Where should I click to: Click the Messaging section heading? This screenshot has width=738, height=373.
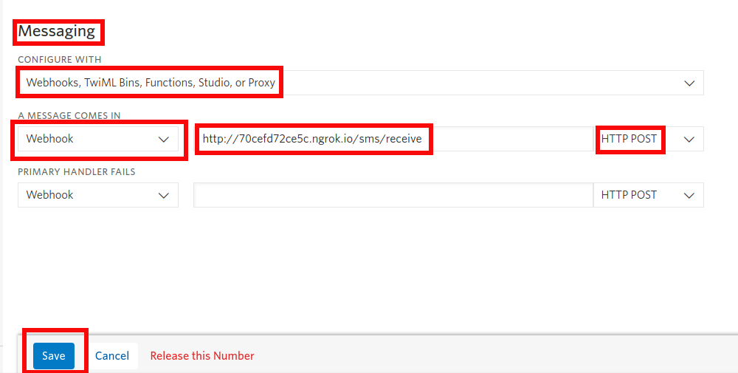click(57, 31)
